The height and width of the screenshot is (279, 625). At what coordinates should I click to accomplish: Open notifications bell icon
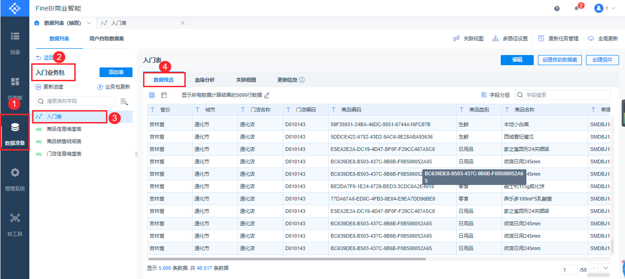pos(576,8)
